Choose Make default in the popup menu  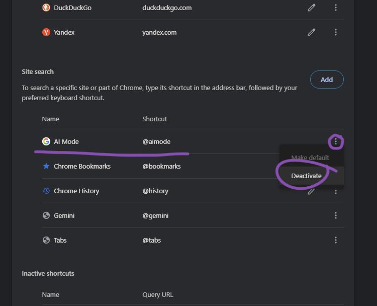click(x=311, y=158)
